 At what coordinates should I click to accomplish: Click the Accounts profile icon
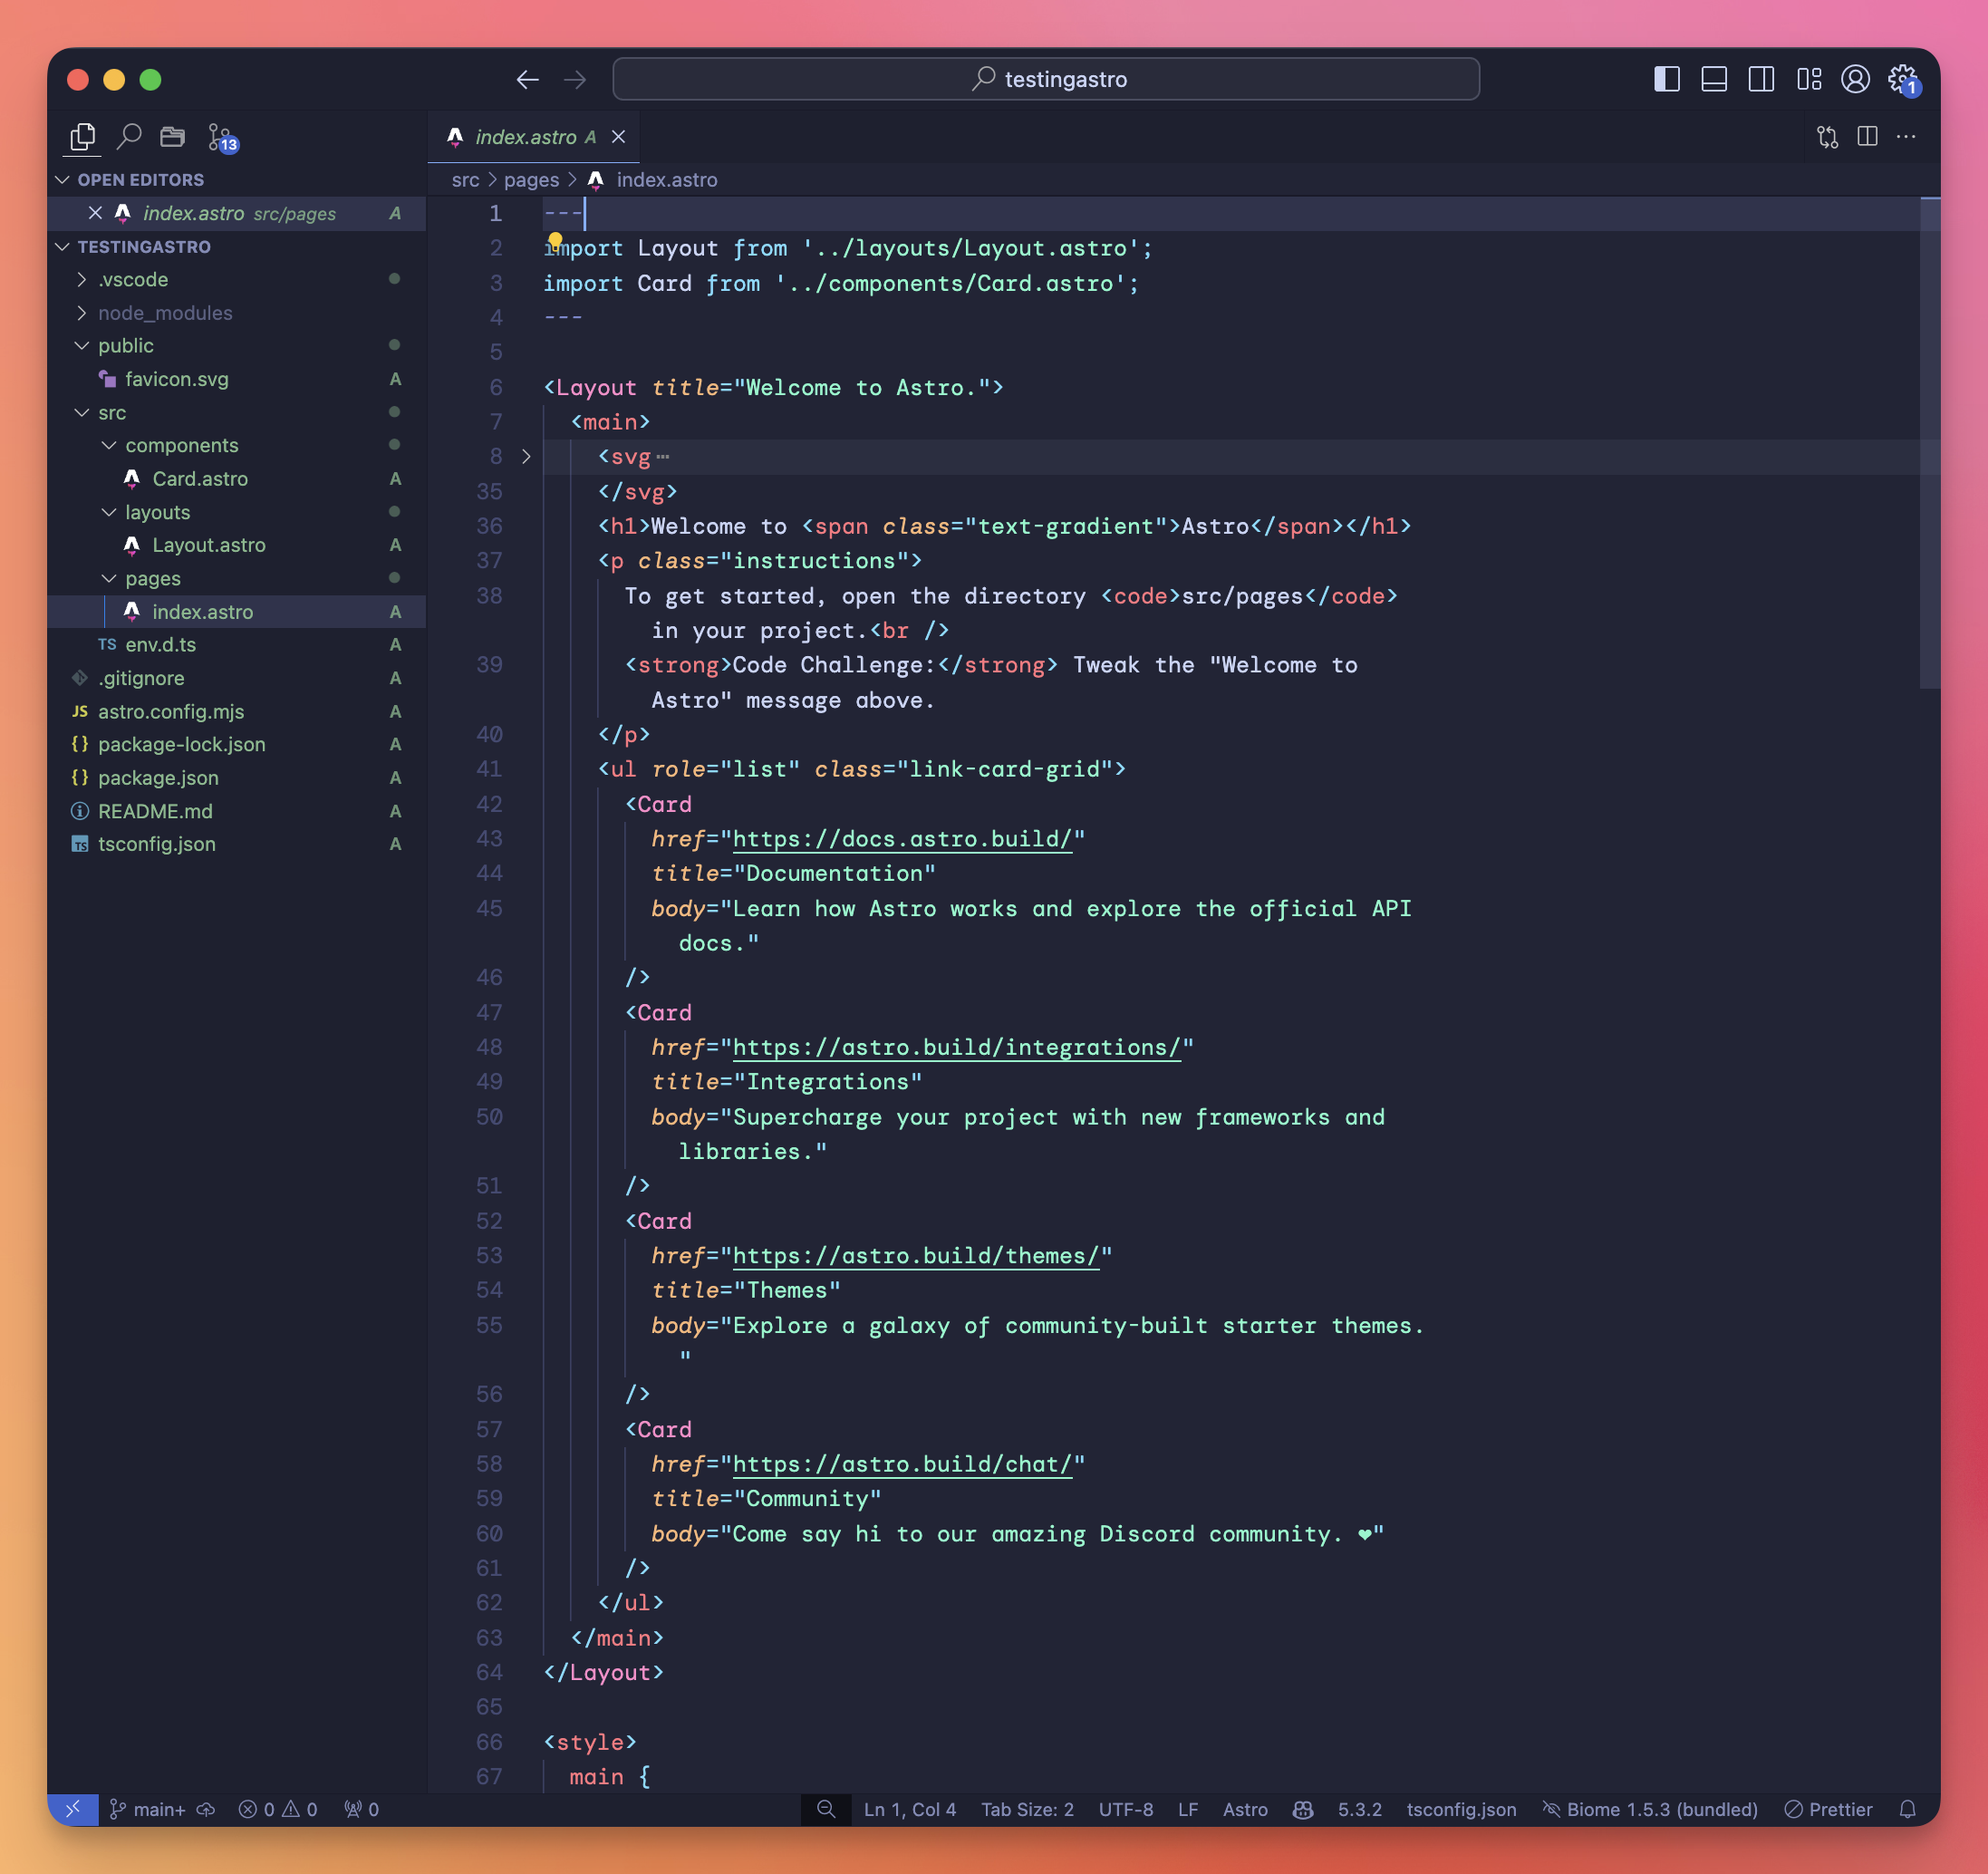1855,79
